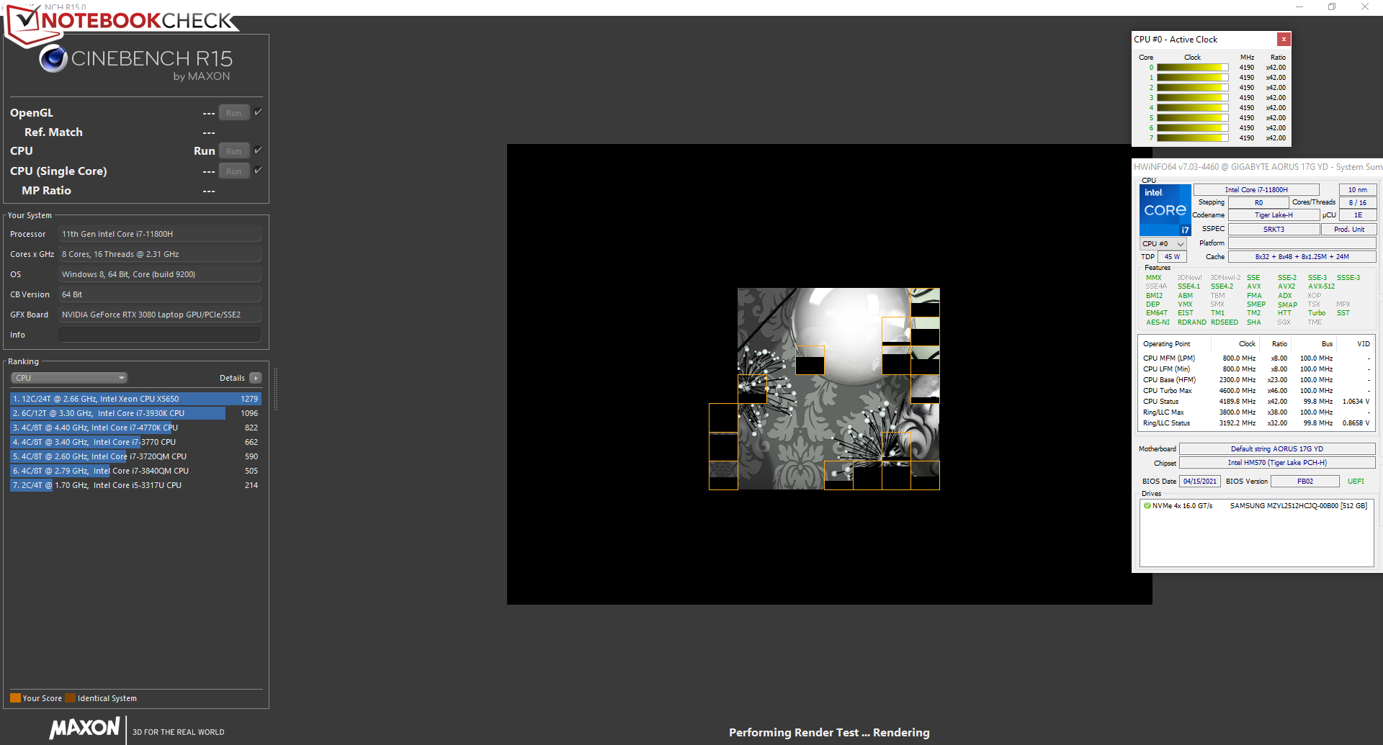
Task: Click the 45 W TDP field
Action: pyautogui.click(x=1172, y=257)
